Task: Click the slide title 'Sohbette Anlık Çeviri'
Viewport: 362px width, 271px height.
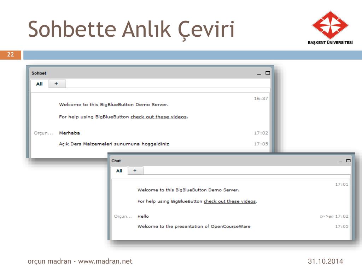Action: tap(131, 30)
